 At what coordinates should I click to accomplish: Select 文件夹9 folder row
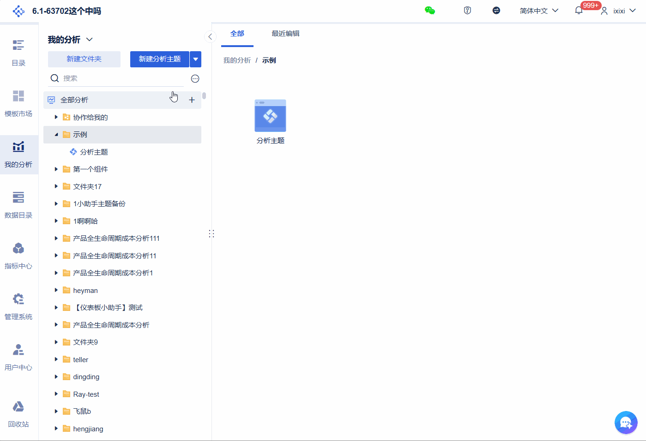[122, 342]
